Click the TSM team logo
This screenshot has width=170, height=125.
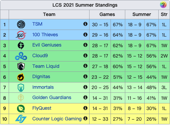coord(21,24)
